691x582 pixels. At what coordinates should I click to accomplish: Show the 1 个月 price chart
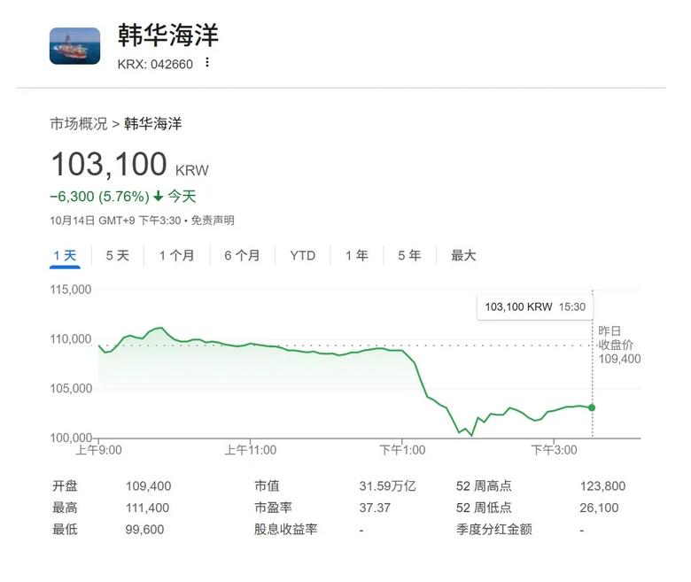point(176,255)
